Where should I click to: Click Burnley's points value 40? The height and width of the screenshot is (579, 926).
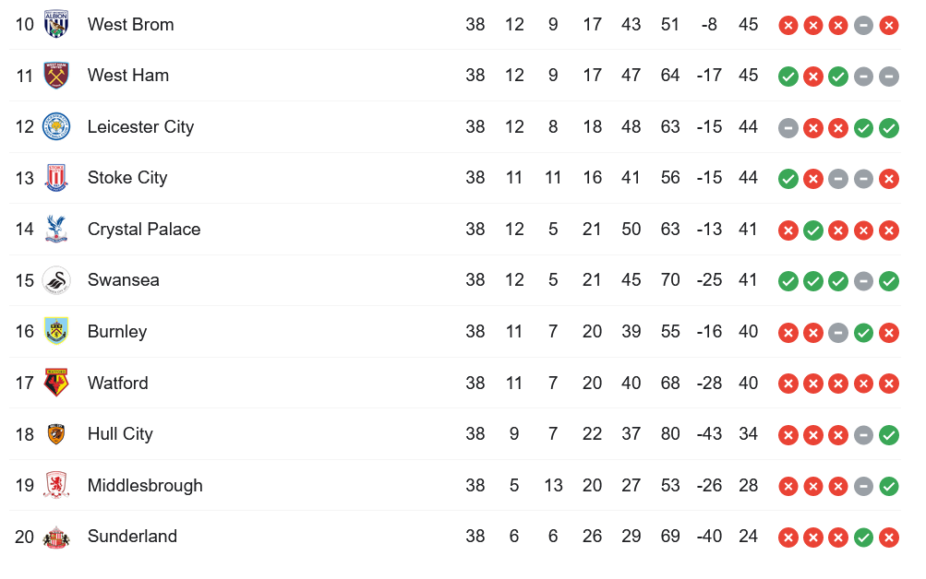point(748,331)
